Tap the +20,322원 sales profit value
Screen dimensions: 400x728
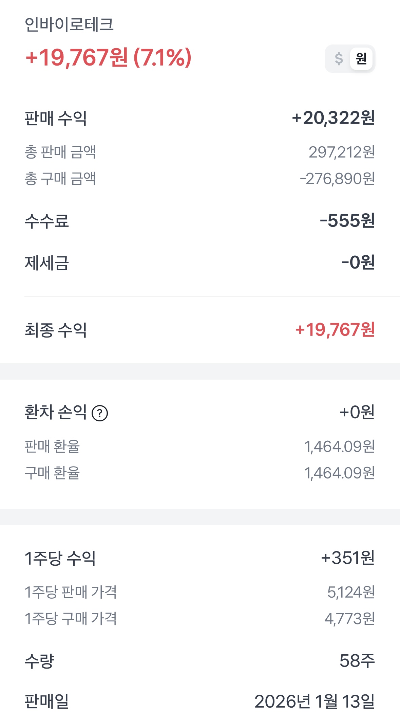point(333,118)
